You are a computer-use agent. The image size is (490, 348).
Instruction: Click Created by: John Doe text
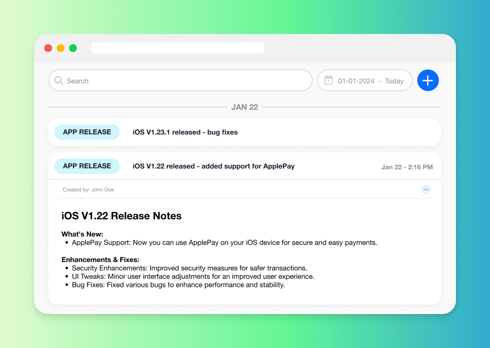pyautogui.click(x=88, y=190)
